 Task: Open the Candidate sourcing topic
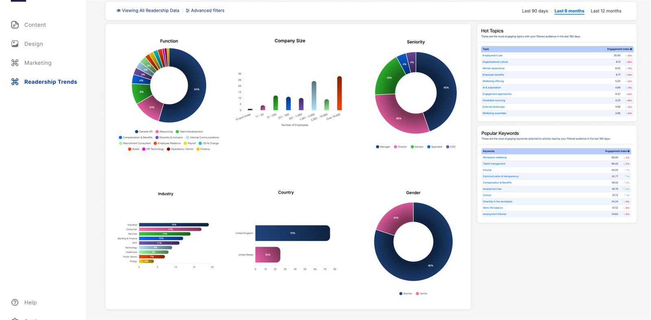tap(494, 100)
